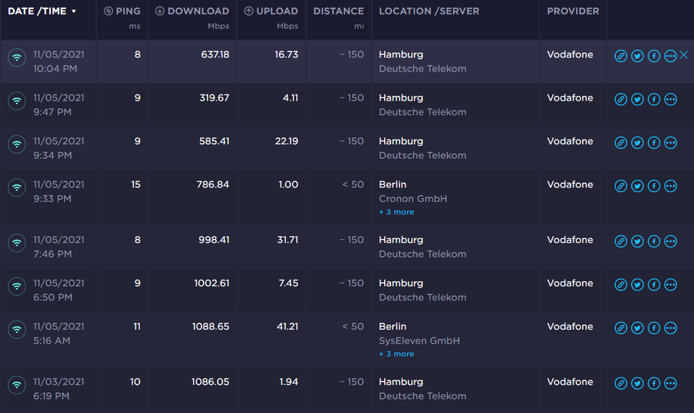
Task: Share the 10:04 PM result on Facebook
Action: (x=654, y=56)
